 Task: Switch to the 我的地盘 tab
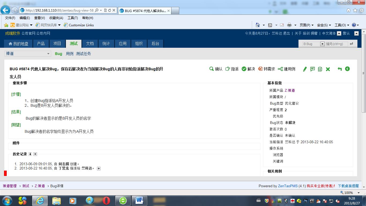(18, 44)
